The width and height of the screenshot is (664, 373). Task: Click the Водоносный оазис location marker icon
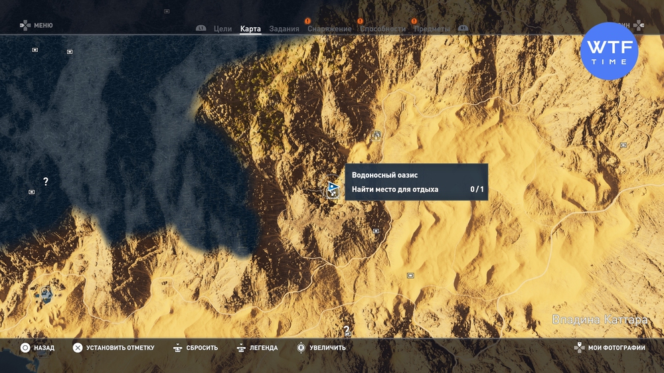[x=333, y=190]
